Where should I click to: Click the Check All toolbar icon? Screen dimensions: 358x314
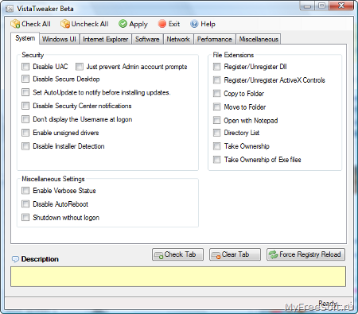(15, 24)
